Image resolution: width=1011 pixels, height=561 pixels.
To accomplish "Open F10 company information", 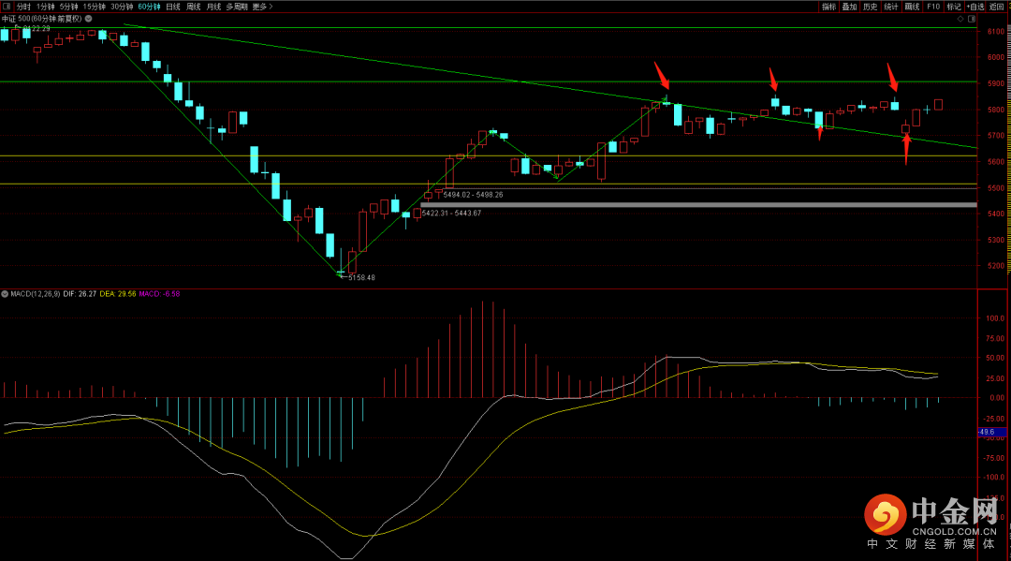I will (933, 7).
